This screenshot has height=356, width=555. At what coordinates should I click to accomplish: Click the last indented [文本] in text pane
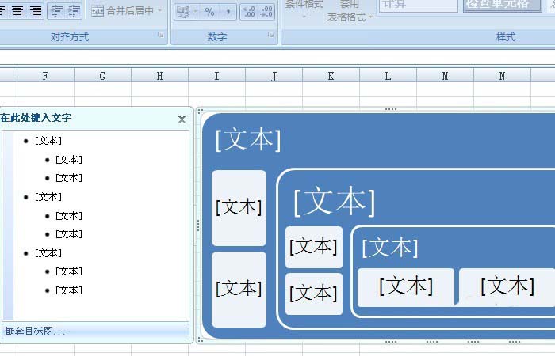[x=69, y=290]
